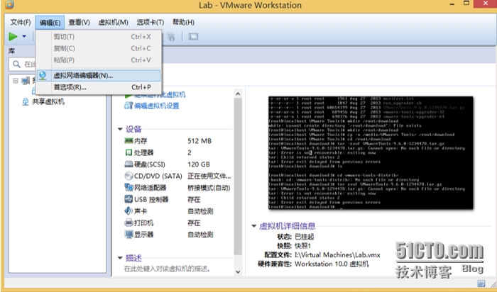Open the 选项卡(T) menu

point(151,23)
